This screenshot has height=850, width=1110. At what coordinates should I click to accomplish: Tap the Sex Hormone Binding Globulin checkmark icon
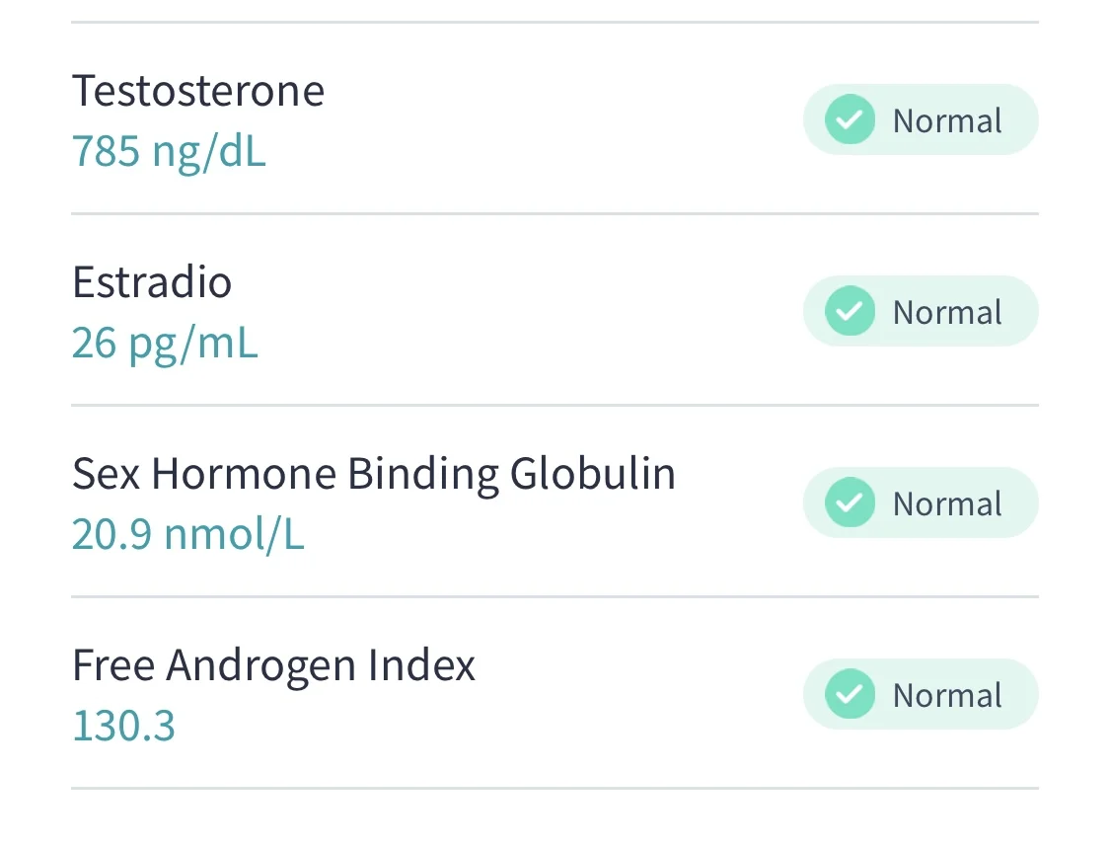(x=850, y=503)
